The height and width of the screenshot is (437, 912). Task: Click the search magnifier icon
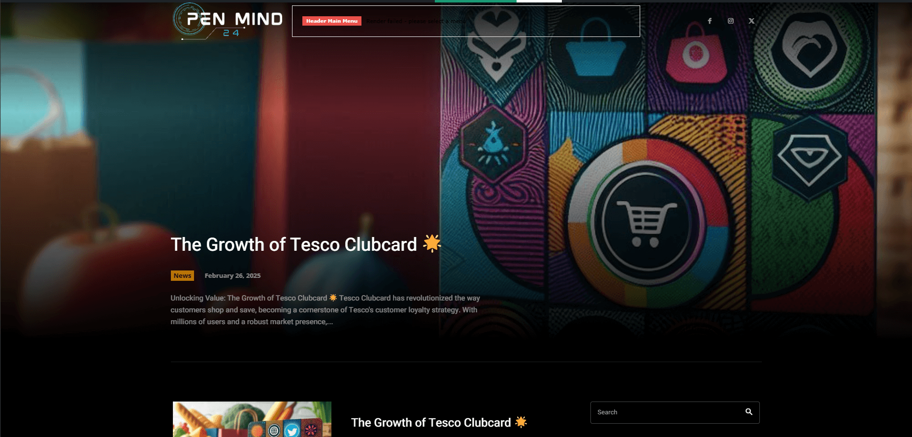(749, 412)
